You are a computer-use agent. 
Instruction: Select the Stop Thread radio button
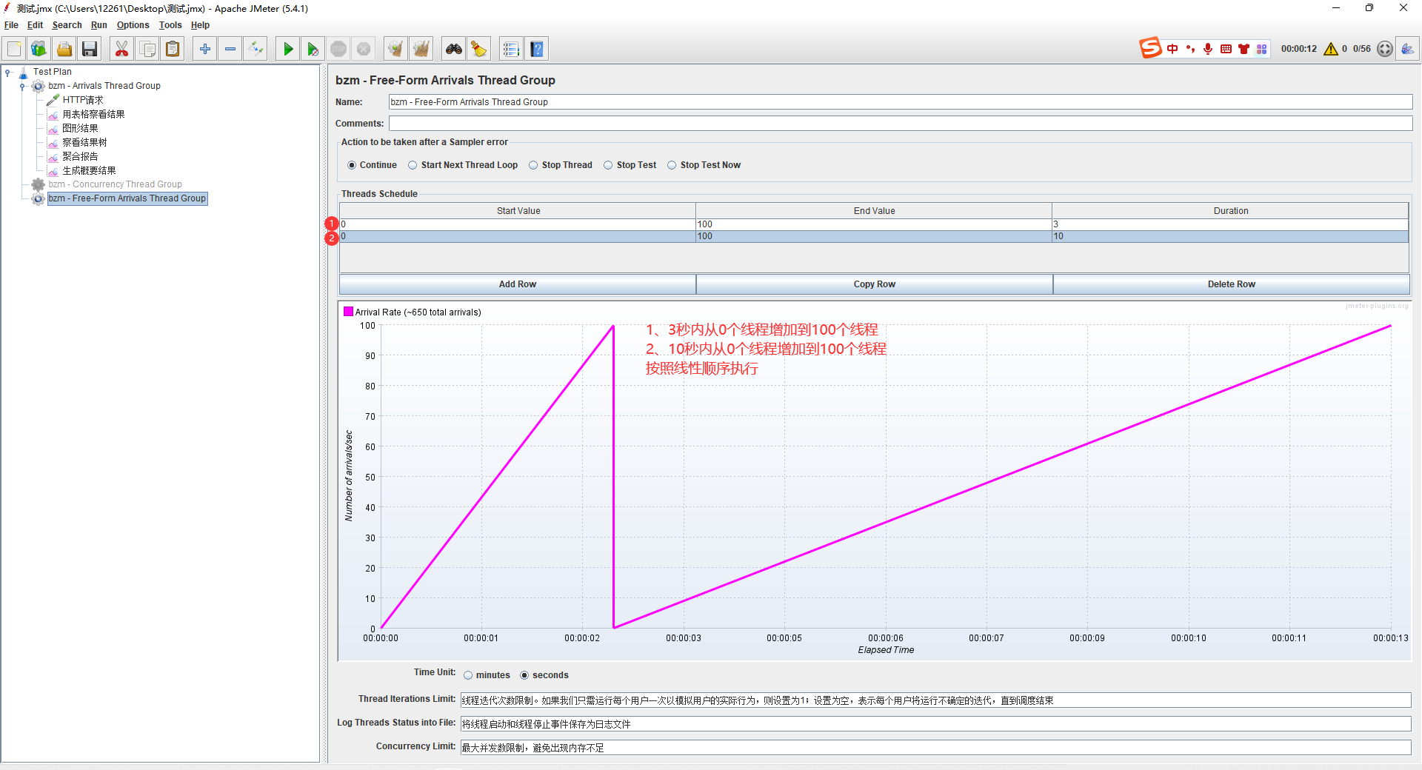[x=533, y=165]
